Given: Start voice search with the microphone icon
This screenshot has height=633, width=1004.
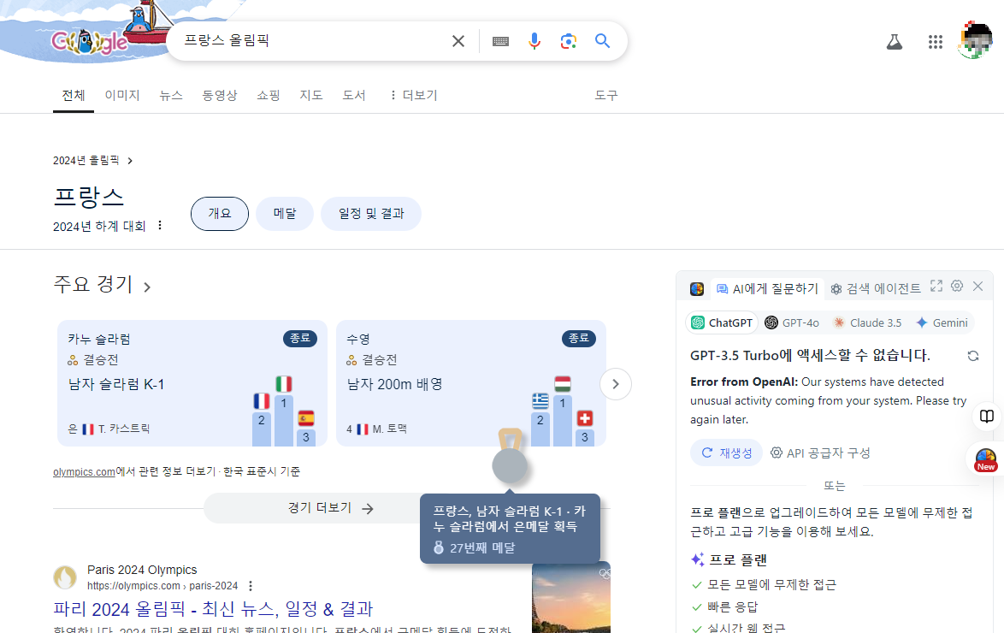Looking at the screenshot, I should (534, 41).
